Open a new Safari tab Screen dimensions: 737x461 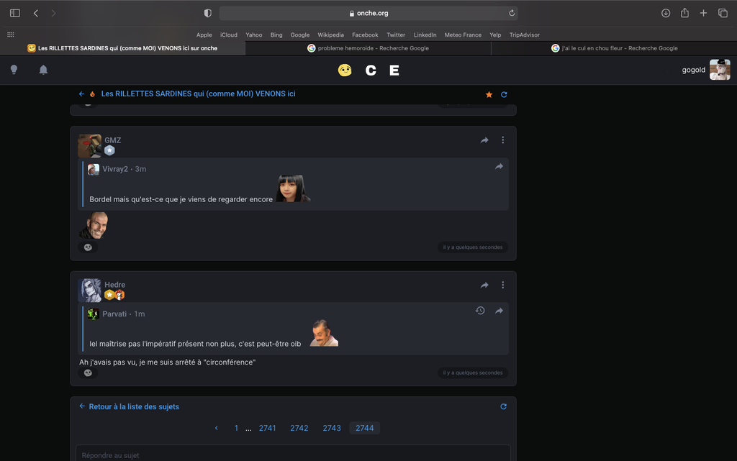[x=703, y=13]
